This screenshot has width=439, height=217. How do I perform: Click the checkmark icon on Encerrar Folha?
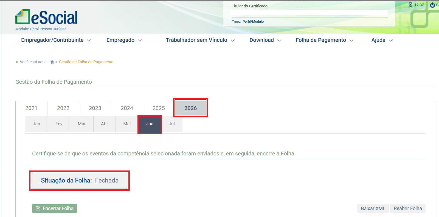(38, 208)
